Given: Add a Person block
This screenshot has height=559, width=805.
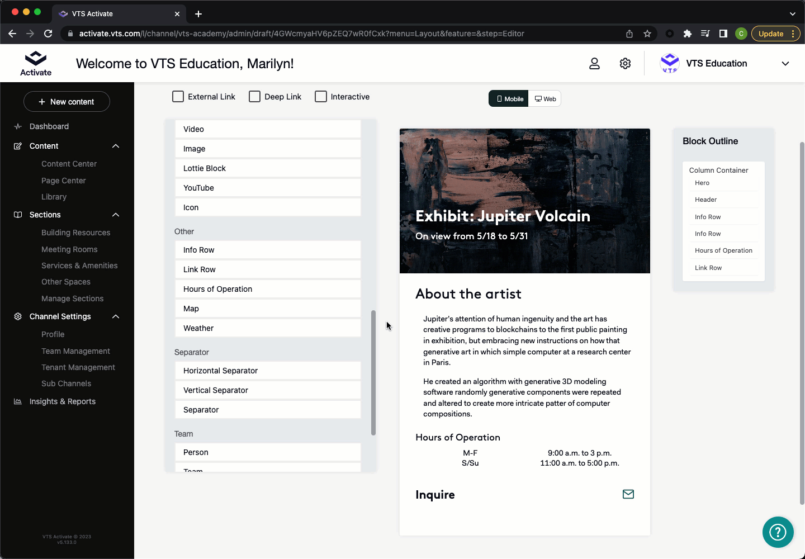Looking at the screenshot, I should pyautogui.click(x=268, y=452).
